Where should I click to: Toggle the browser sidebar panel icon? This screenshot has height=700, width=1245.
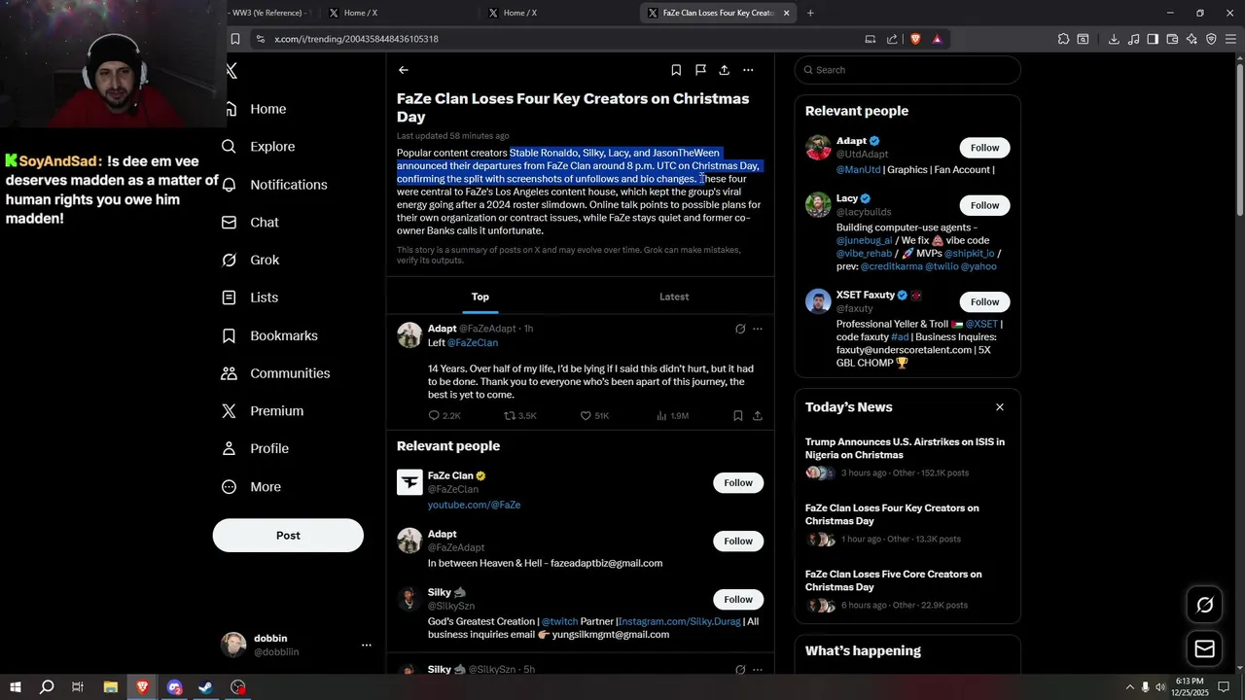(x=1153, y=39)
